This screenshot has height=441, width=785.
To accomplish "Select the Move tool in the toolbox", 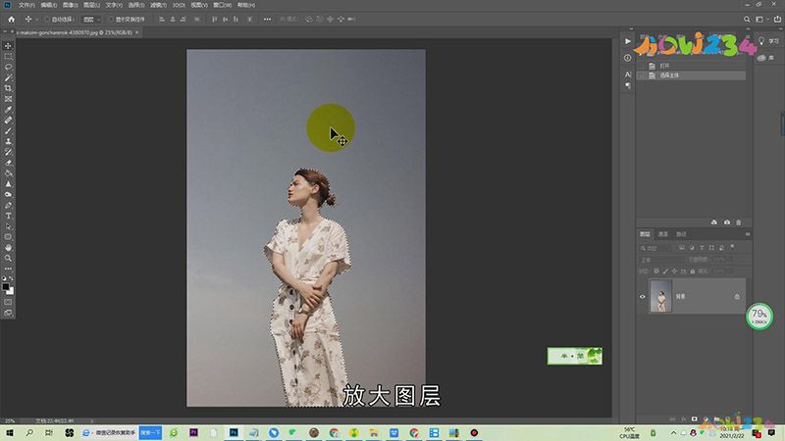I will (8, 45).
